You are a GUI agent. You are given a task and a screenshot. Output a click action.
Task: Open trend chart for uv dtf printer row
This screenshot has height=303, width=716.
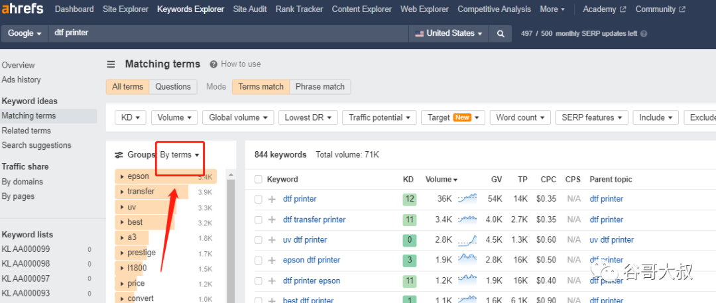pyautogui.click(x=467, y=239)
